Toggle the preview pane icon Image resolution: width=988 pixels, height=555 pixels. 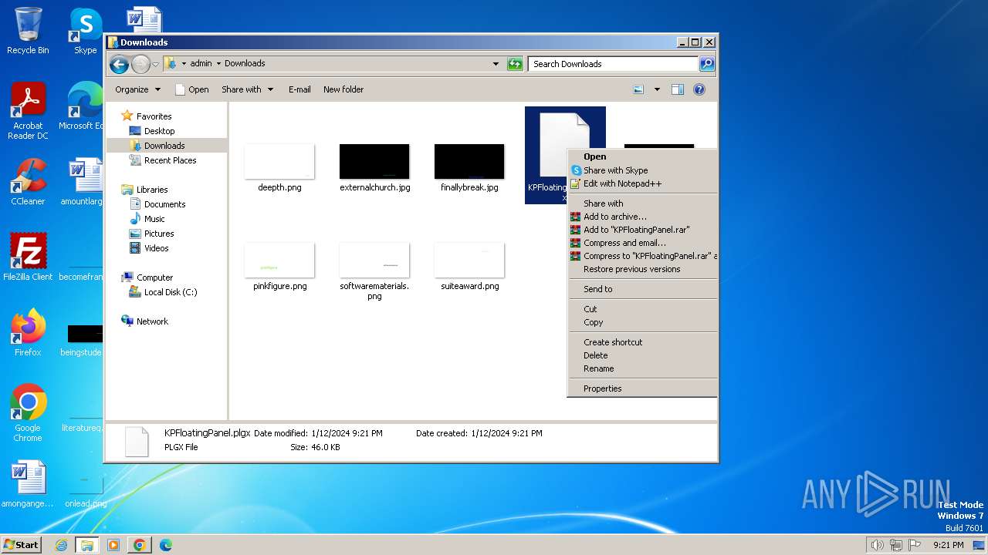tap(678, 89)
